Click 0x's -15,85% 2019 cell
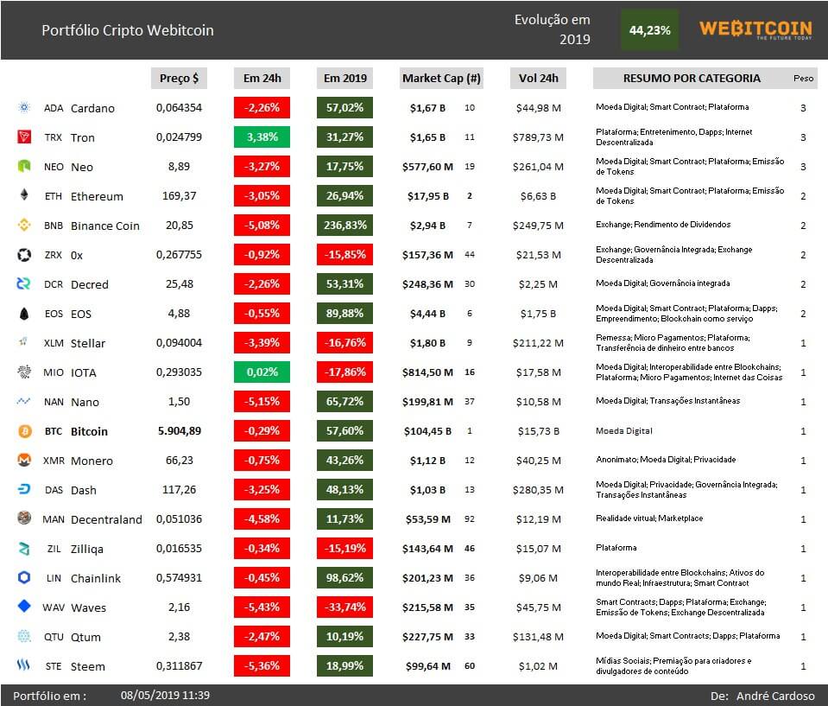This screenshot has height=706, width=828. [344, 254]
